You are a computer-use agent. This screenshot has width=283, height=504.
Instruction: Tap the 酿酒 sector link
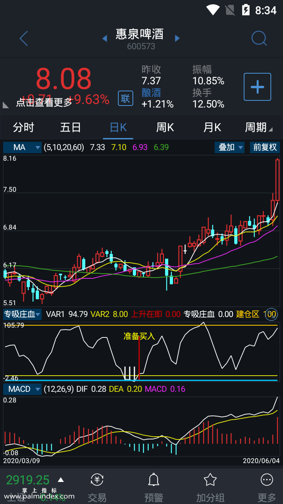tap(151, 93)
